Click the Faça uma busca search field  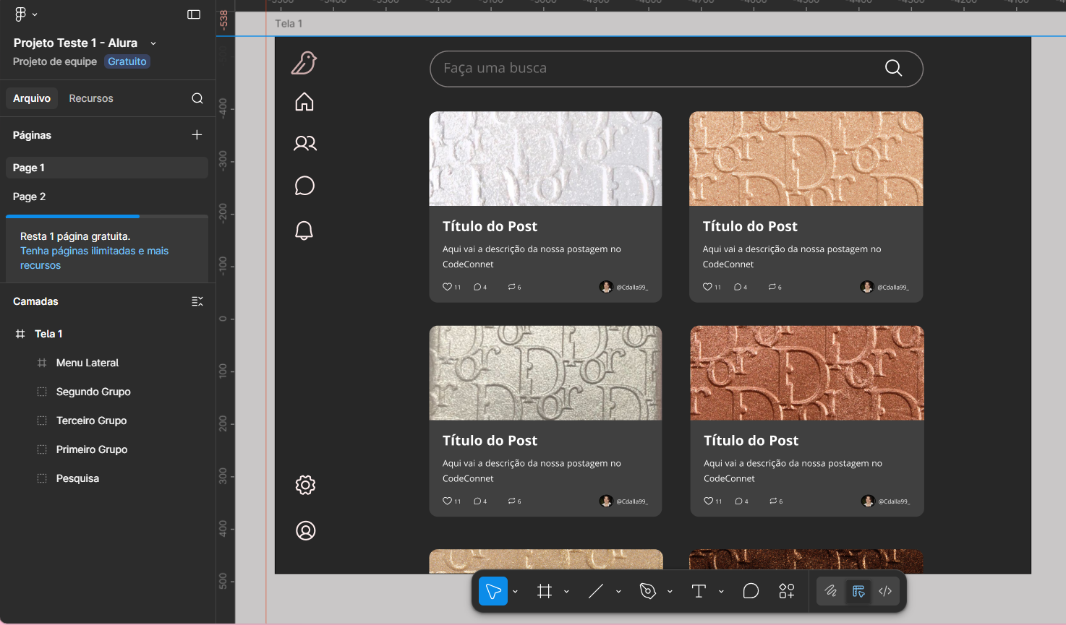pyautogui.click(x=676, y=69)
